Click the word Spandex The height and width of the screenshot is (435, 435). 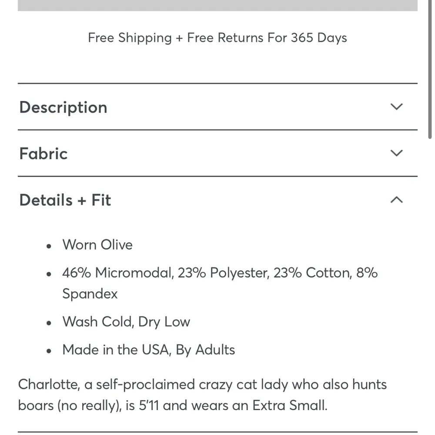90,294
